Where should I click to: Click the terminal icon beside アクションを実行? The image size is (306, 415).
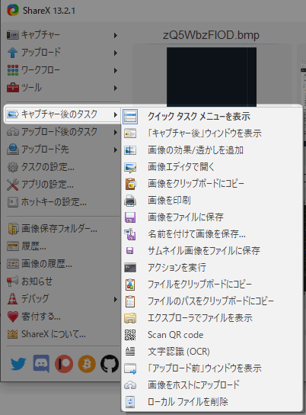point(130,268)
